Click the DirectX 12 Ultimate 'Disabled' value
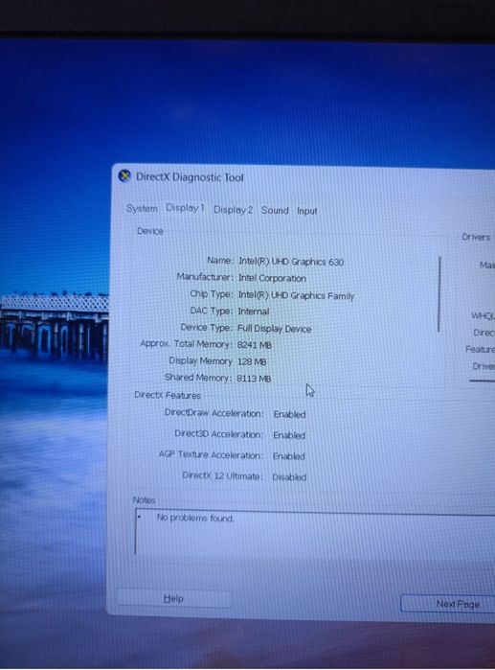Image resolution: width=495 pixels, height=670 pixels. (289, 477)
